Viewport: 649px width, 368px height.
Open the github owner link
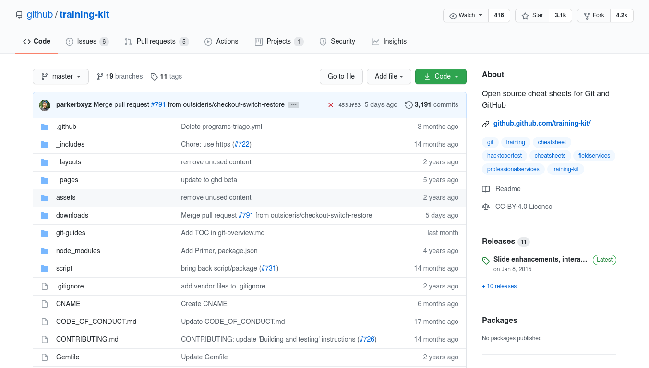[40, 14]
